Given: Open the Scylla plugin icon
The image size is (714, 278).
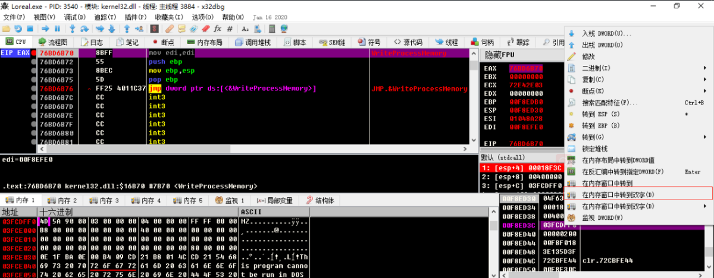Looking at the screenshot, I should click(x=154, y=29).
